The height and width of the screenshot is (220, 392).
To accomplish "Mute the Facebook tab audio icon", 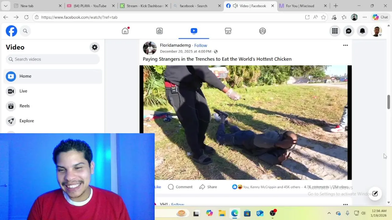I will [235, 6].
